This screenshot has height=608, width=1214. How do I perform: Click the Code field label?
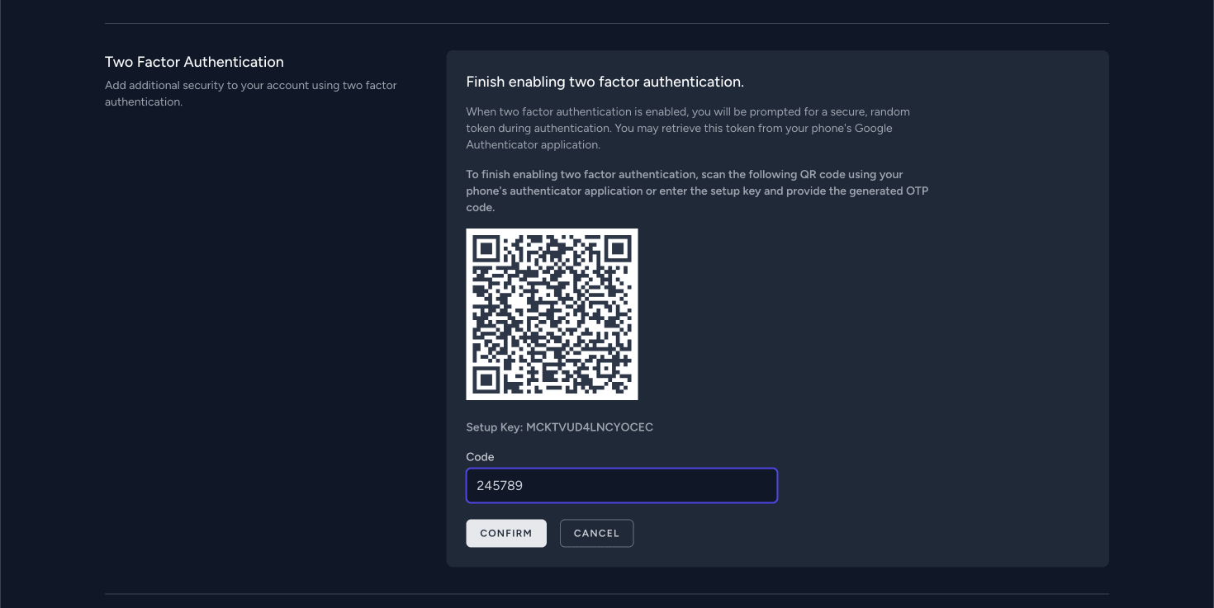(479, 456)
